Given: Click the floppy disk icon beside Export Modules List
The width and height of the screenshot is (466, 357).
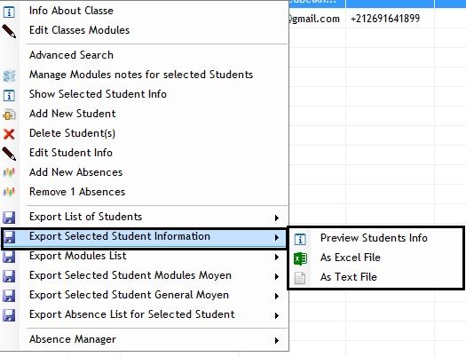Looking at the screenshot, I should 9,257.
